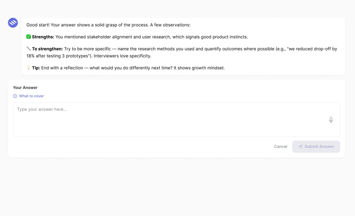This screenshot has height=216, width=355.
Task: Click the paper plane icon in Submit Answer
Action: pos(301,147)
